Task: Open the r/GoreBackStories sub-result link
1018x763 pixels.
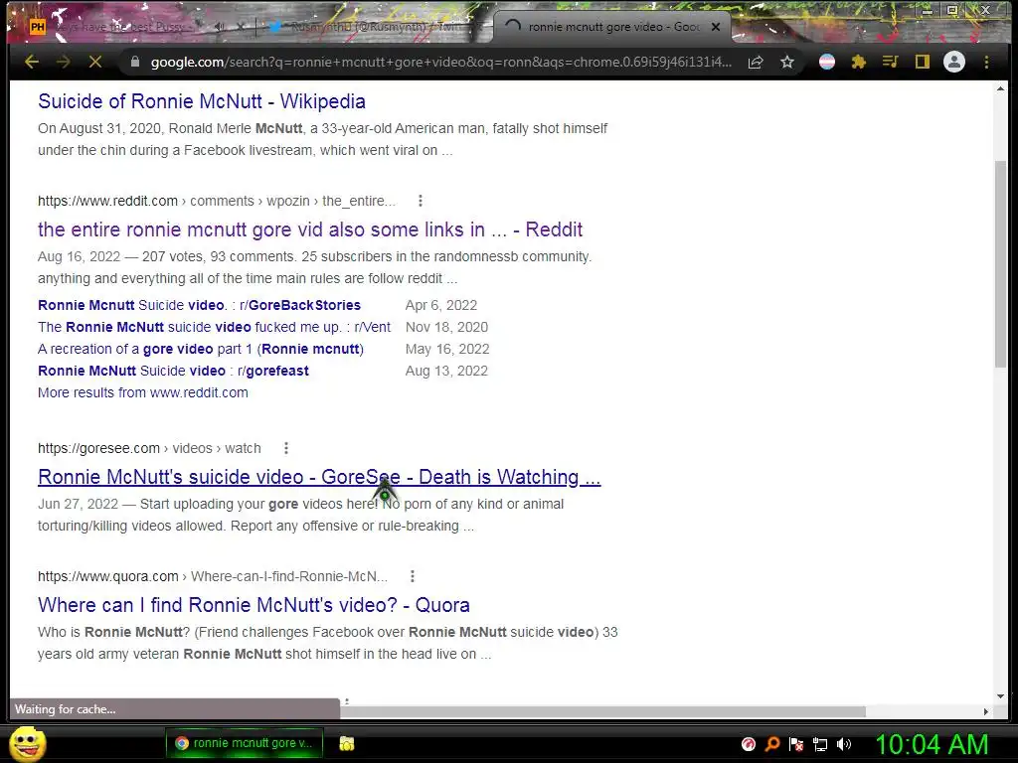Action: coord(199,305)
